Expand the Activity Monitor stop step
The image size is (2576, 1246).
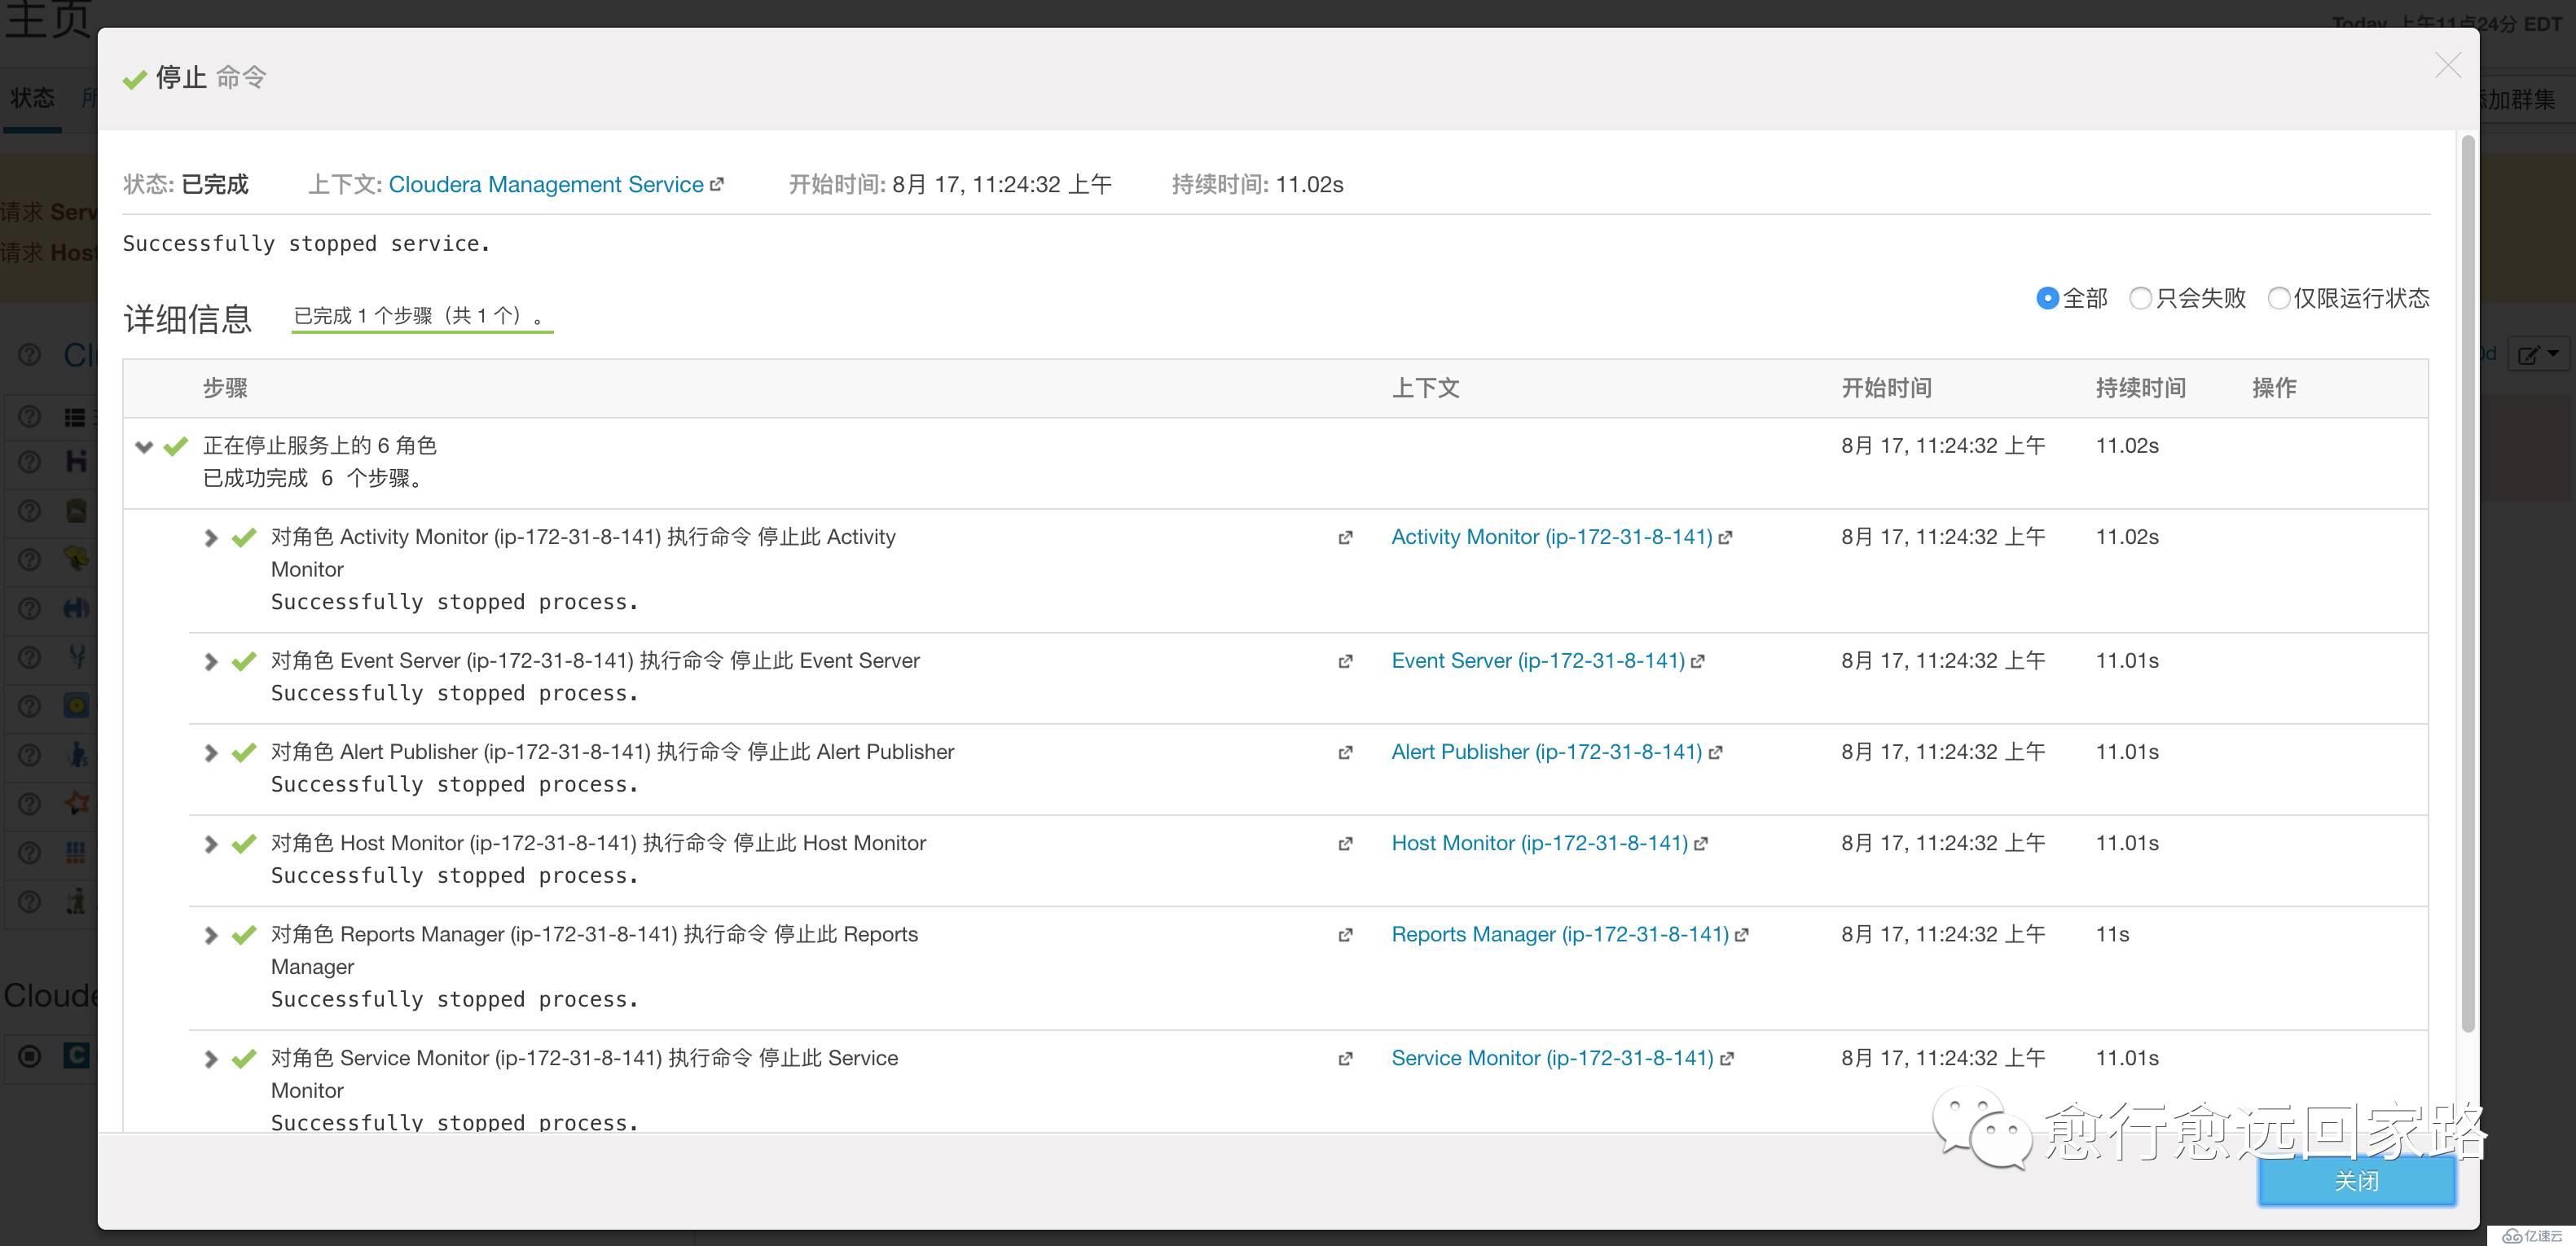click(211, 538)
